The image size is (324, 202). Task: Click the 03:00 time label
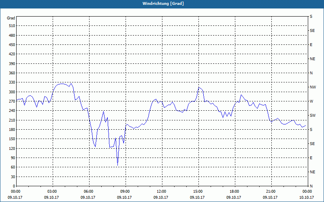[x=51, y=191]
